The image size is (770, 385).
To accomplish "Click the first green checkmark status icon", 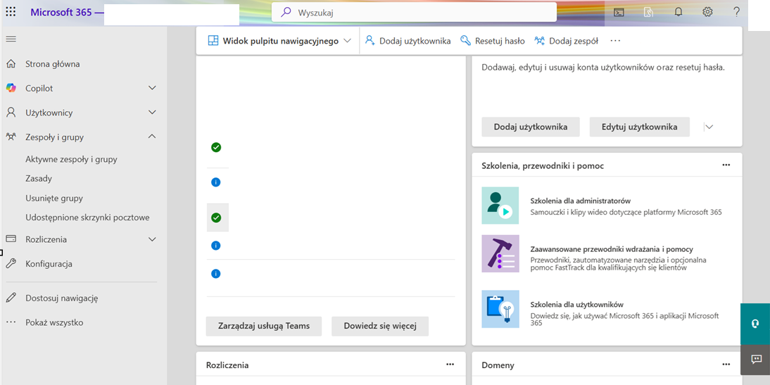I will (215, 147).
